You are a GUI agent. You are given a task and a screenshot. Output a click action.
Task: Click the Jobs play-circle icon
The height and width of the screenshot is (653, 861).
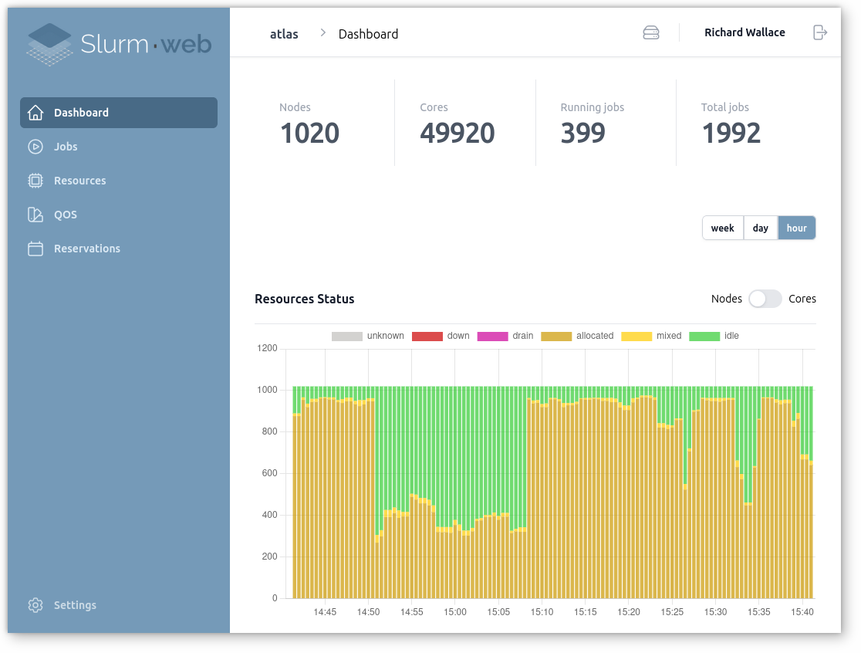35,147
